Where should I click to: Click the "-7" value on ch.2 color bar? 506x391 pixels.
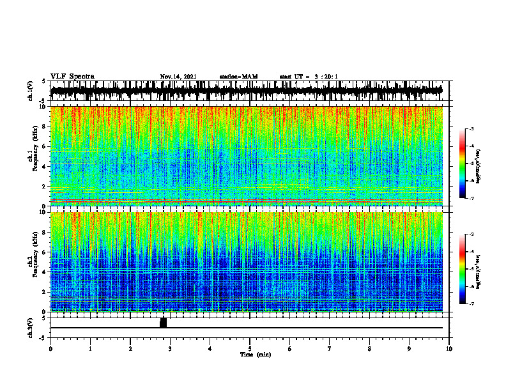click(x=471, y=303)
